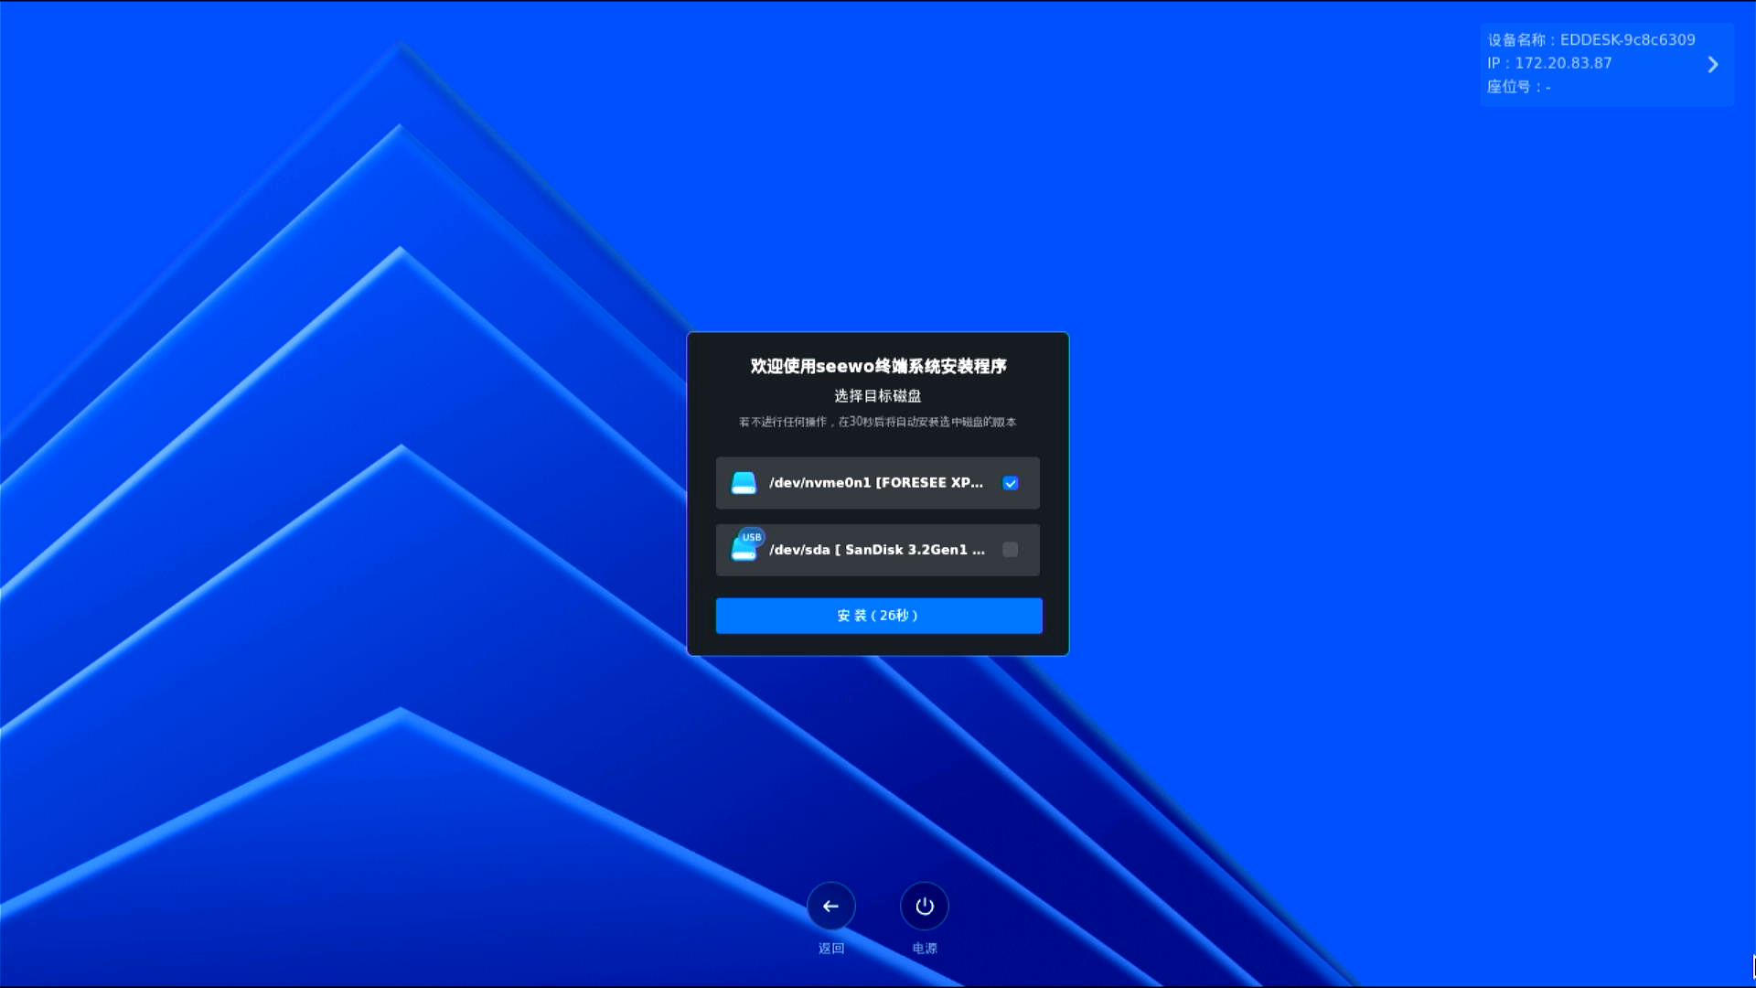
Task: Click the 30-second auto-install notice text
Action: pyautogui.click(x=878, y=422)
